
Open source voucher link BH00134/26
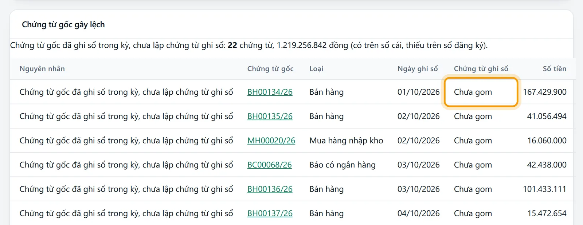(x=270, y=92)
